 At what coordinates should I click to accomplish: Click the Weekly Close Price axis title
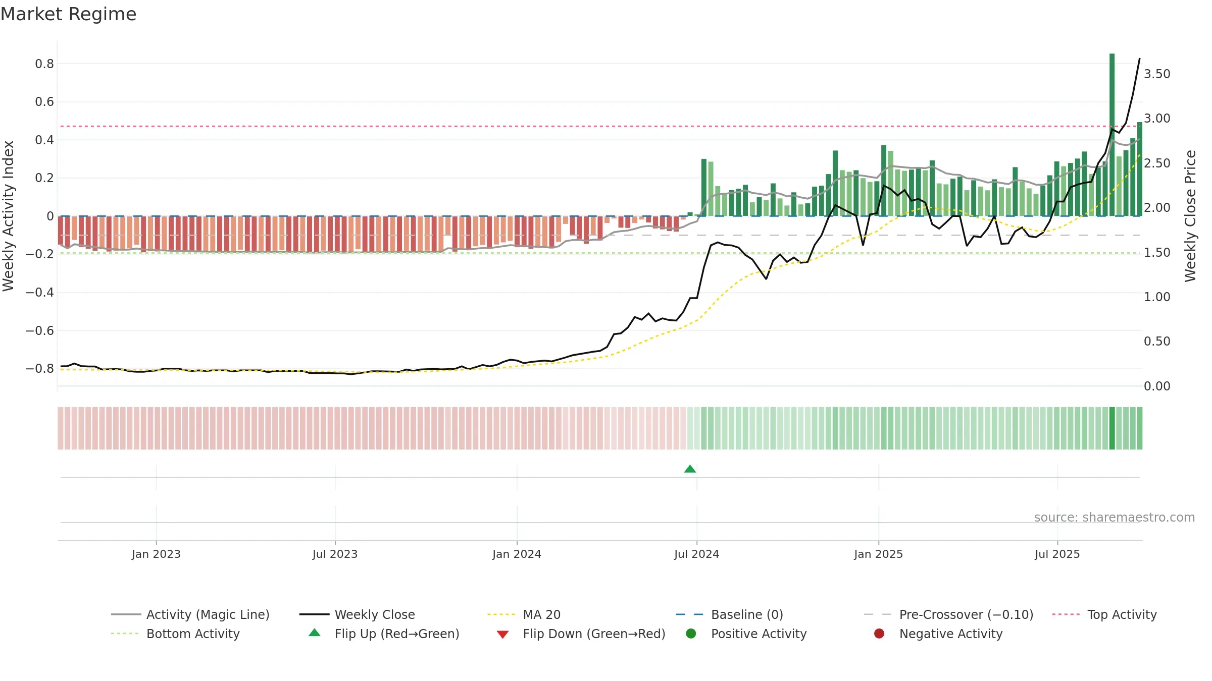coord(1190,216)
